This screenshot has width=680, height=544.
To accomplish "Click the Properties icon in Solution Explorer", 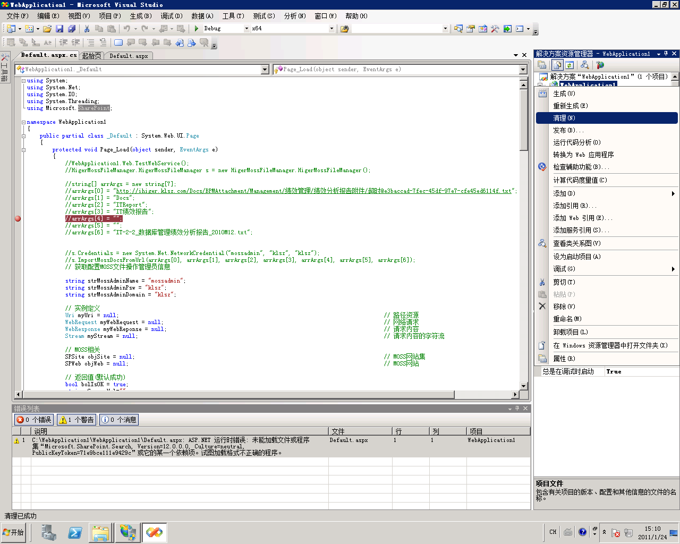I will click(x=542, y=65).
